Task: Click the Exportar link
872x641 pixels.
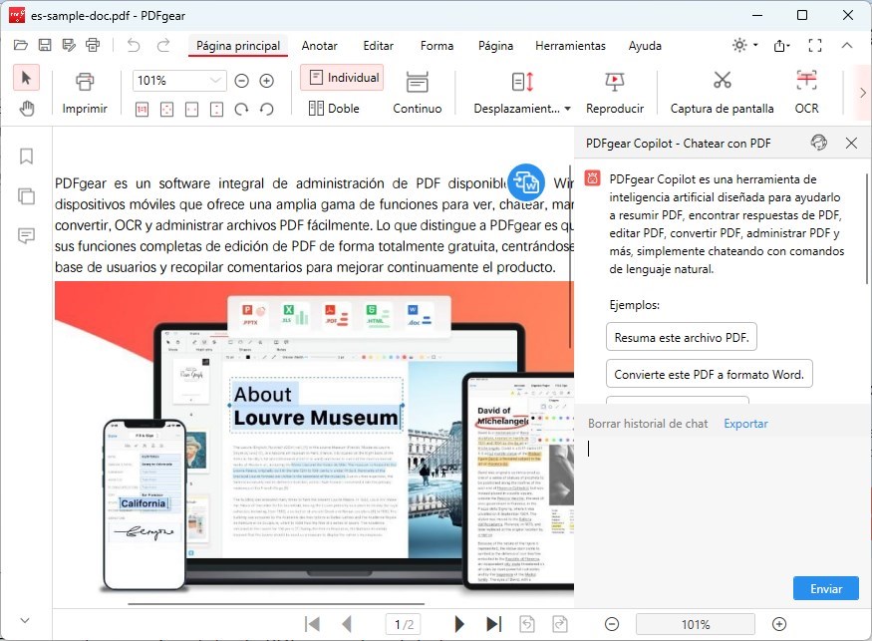Action: pos(745,424)
